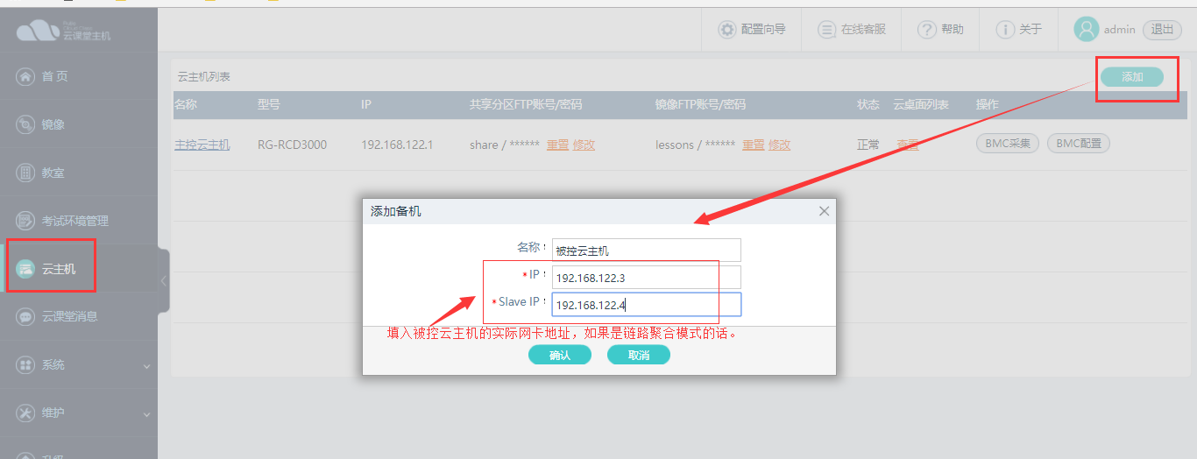Open the 配置向导 toolbar label

click(763, 30)
